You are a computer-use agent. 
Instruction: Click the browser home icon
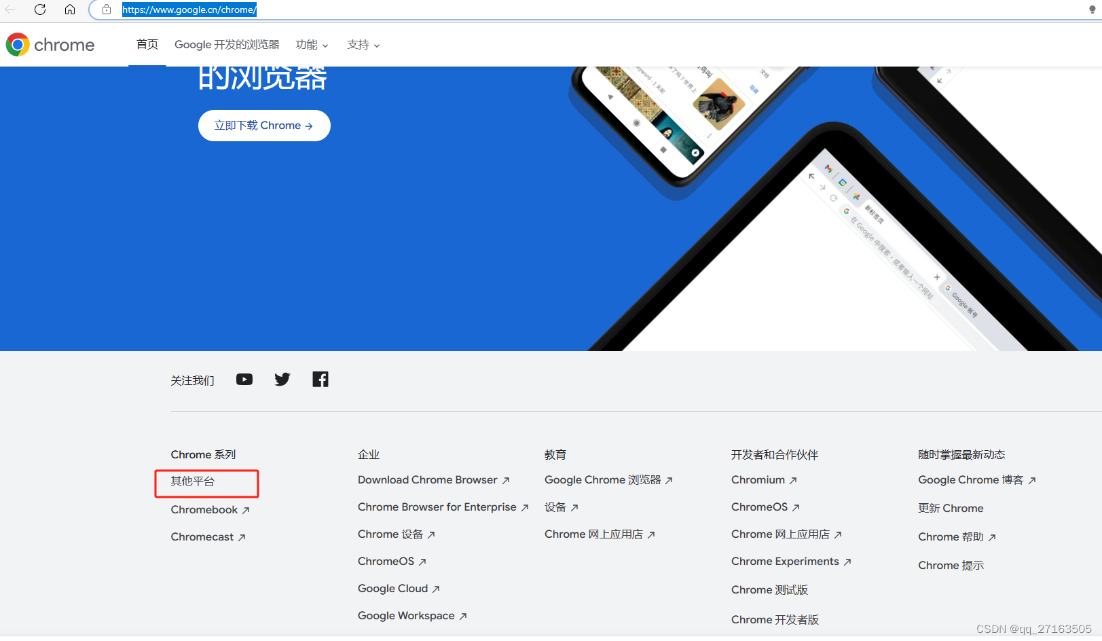[70, 10]
